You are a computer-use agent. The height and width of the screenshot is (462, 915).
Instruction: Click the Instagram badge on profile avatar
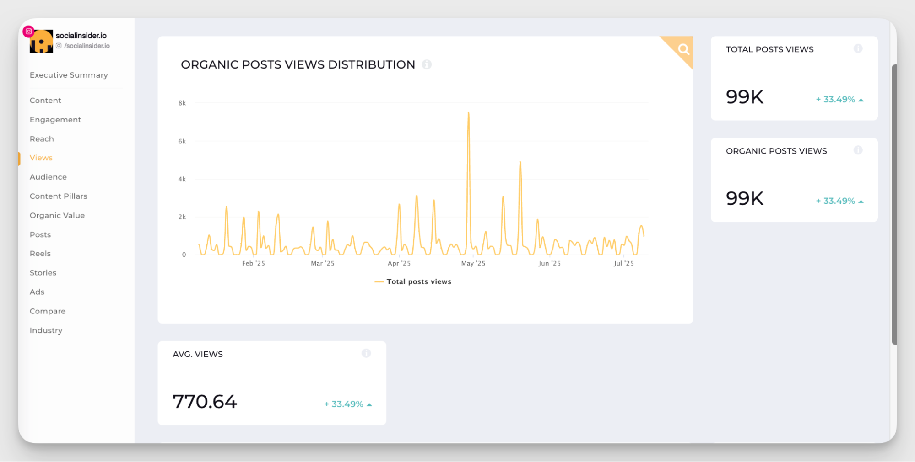29,31
